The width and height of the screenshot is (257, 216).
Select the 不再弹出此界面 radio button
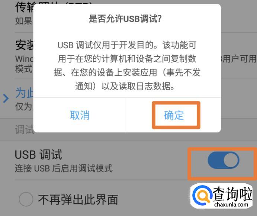pyautogui.click(x=26, y=199)
